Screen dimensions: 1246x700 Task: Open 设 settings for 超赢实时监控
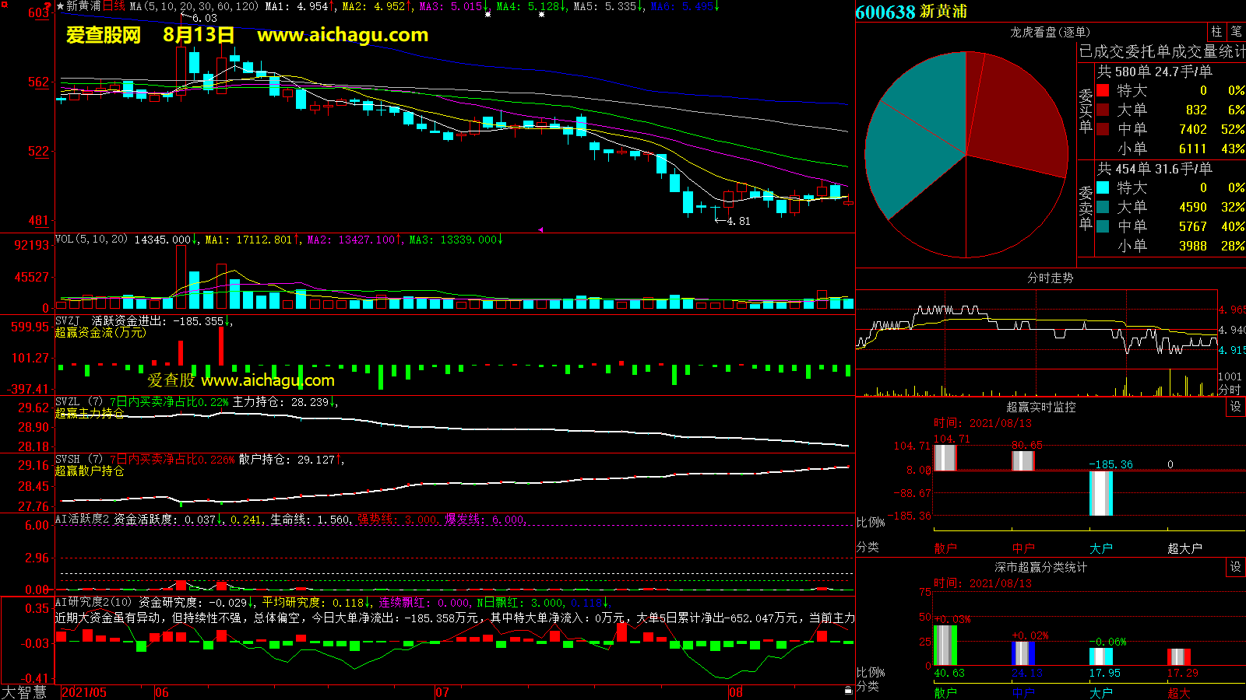[1235, 407]
